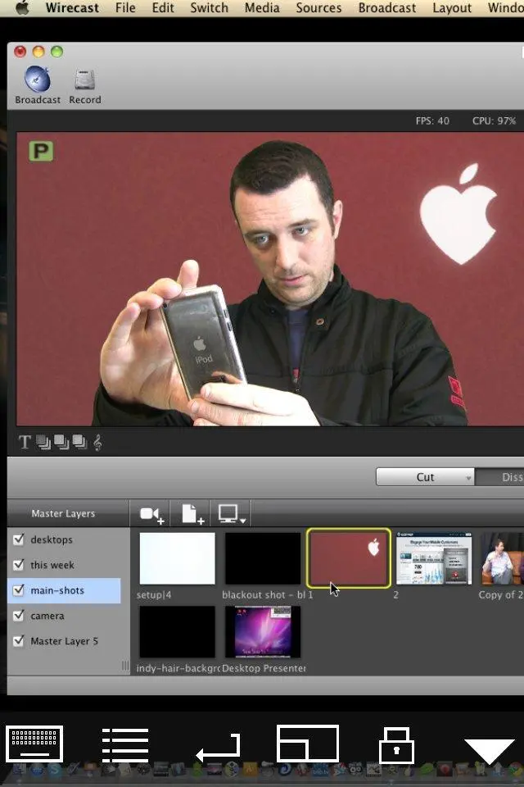
Task: Open the Media menu
Action: tap(262, 8)
